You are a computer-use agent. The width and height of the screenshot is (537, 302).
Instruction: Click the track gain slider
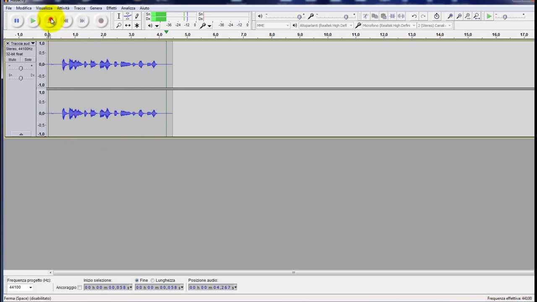tap(21, 68)
